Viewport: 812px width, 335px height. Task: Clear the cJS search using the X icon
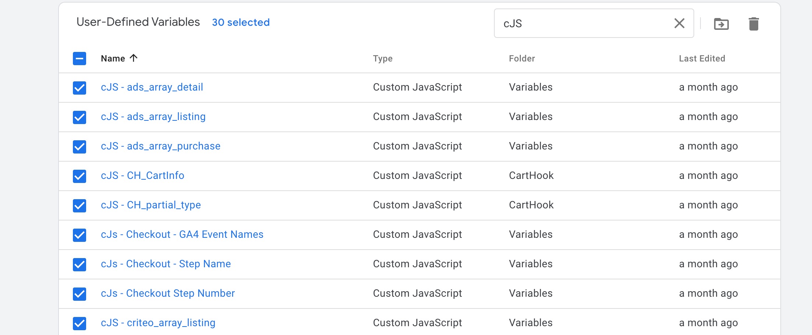click(679, 23)
